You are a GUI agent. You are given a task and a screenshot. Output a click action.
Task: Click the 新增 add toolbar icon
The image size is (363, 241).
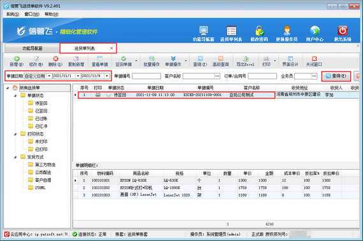[17, 59]
